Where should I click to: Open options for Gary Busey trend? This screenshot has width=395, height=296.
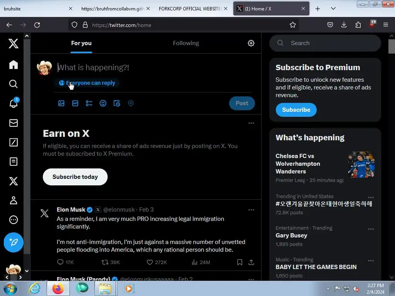coord(371,229)
